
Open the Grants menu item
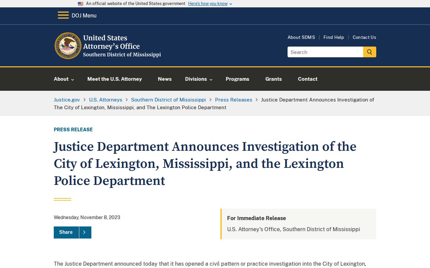click(273, 79)
